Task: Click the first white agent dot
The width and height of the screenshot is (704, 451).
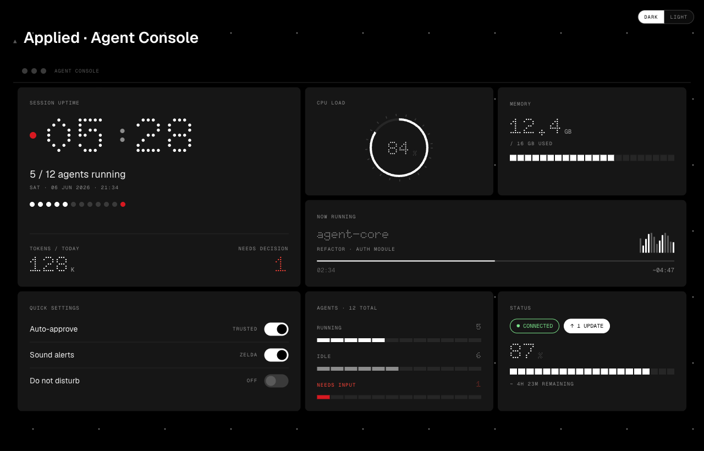Action: (x=32, y=204)
